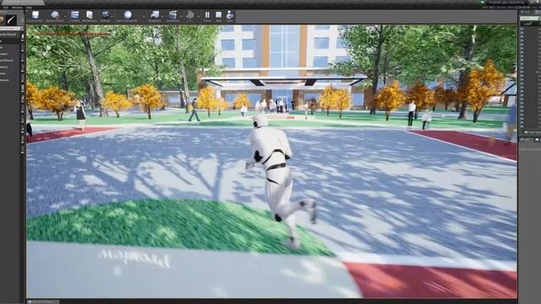
Task: Click the greyed Build toolbar icon
Action: click(x=189, y=16)
